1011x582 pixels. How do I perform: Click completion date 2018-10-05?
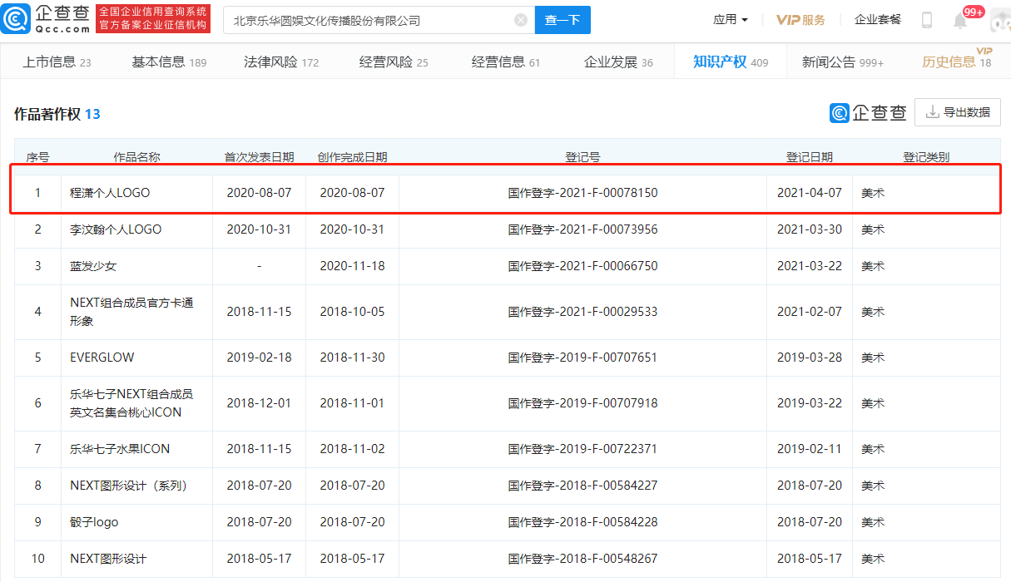pyautogui.click(x=352, y=312)
